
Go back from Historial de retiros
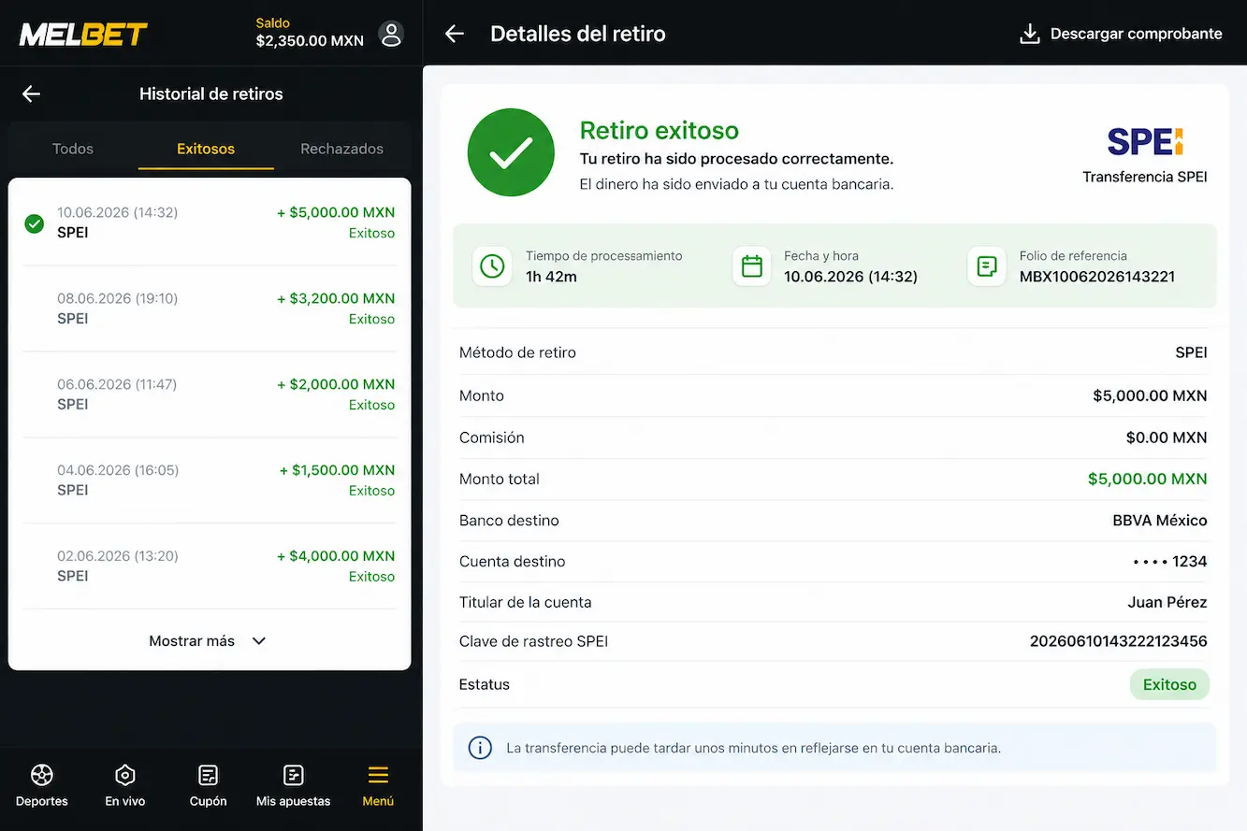32,93
